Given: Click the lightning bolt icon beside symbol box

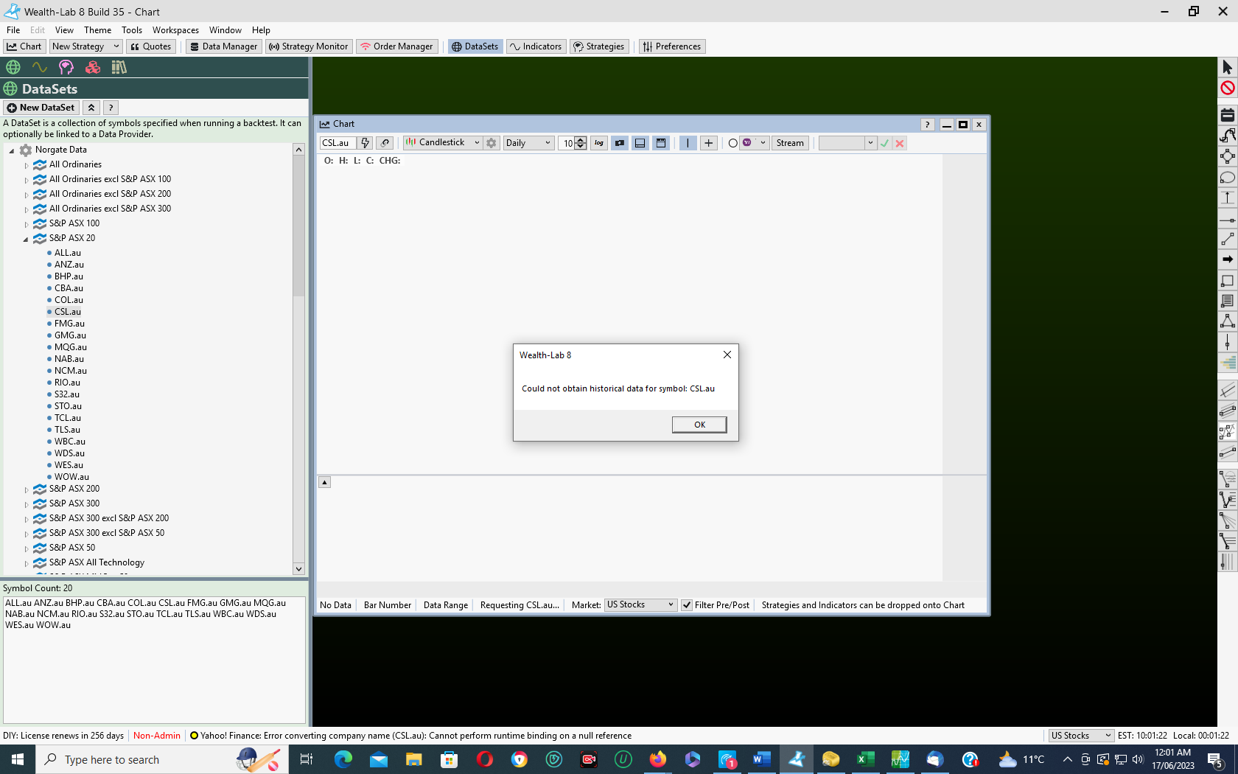Looking at the screenshot, I should pos(366,143).
